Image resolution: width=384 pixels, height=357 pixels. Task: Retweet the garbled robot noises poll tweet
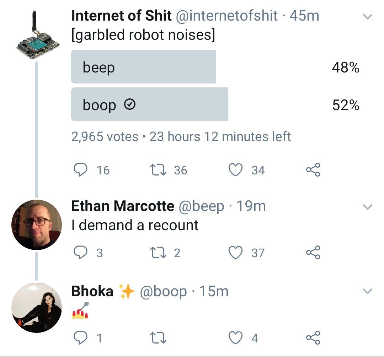coord(158,170)
